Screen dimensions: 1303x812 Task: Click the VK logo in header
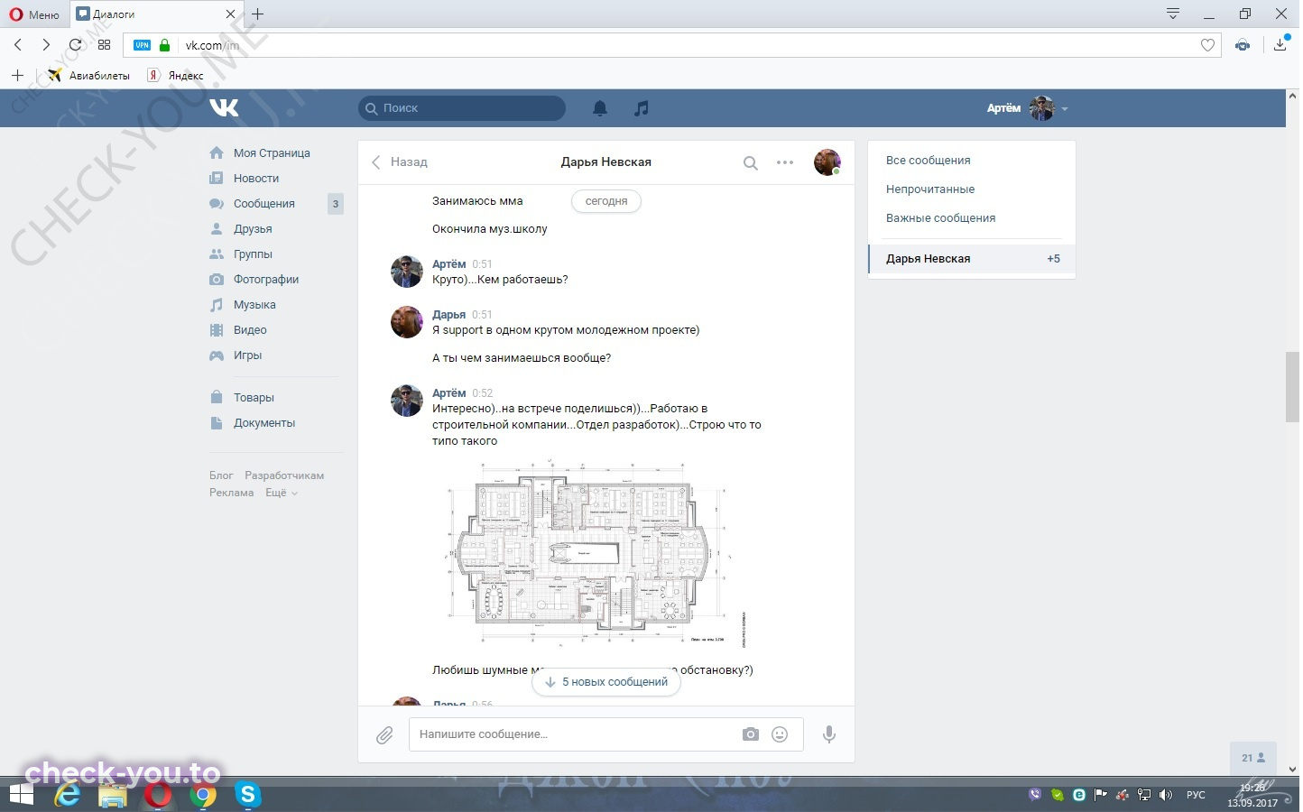pyautogui.click(x=224, y=108)
